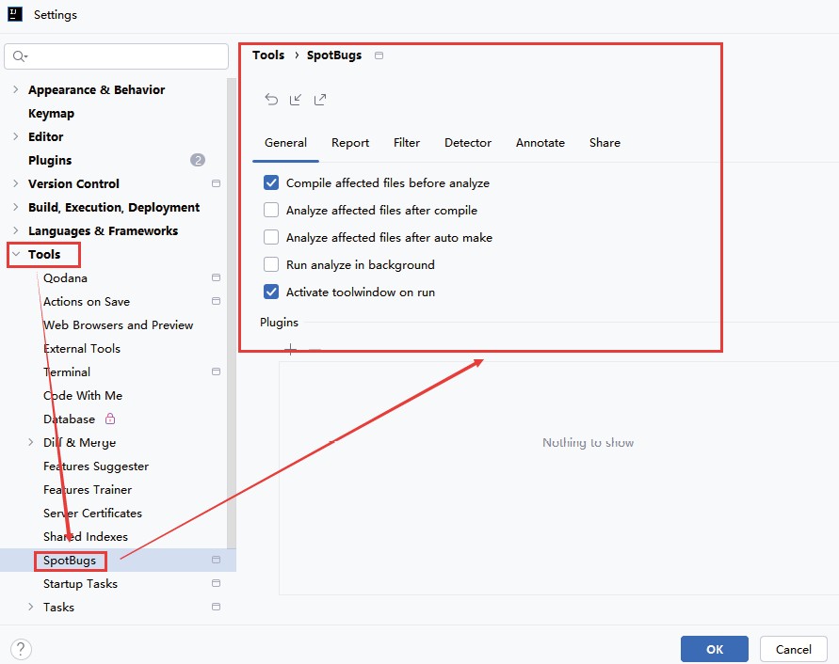The width and height of the screenshot is (839, 664).
Task: Collapse the Tools section chevron
Action: (x=16, y=255)
